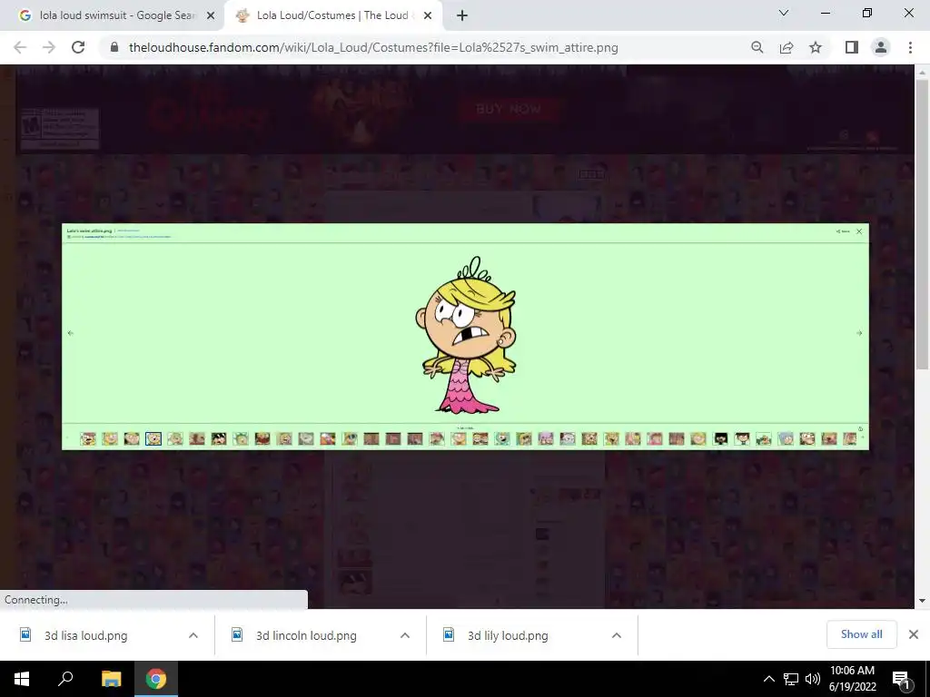Share this page via the share icon
930x697 pixels.
click(787, 47)
